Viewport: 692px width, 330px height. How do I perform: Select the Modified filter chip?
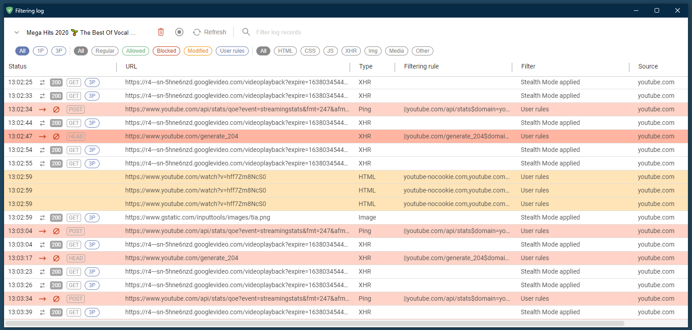tap(198, 51)
